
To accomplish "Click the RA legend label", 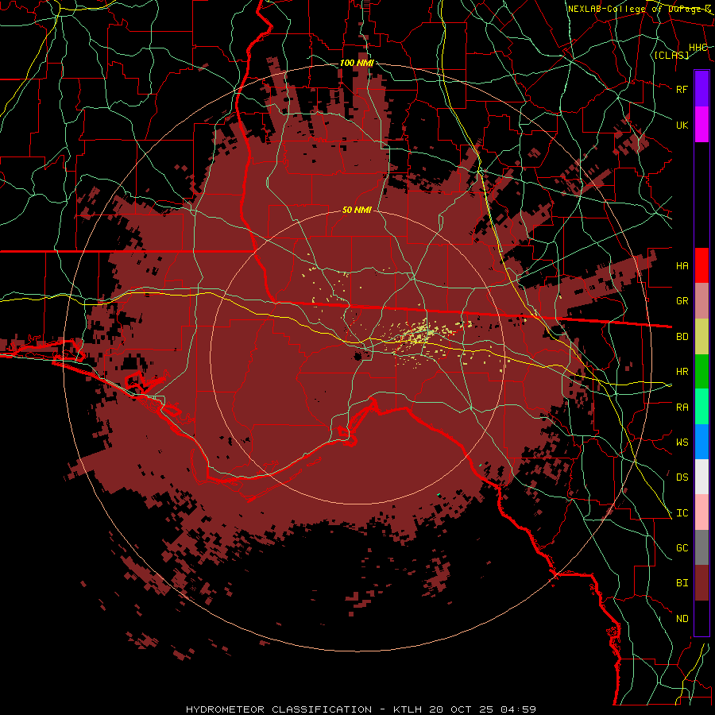I will pyautogui.click(x=682, y=408).
